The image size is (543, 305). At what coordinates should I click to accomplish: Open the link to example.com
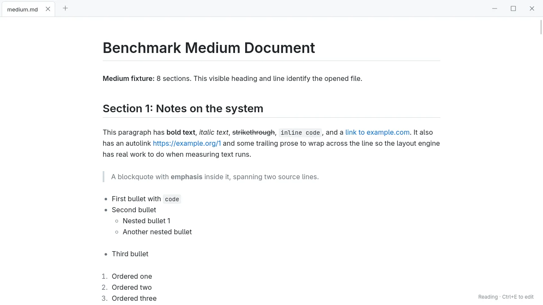coord(378,132)
